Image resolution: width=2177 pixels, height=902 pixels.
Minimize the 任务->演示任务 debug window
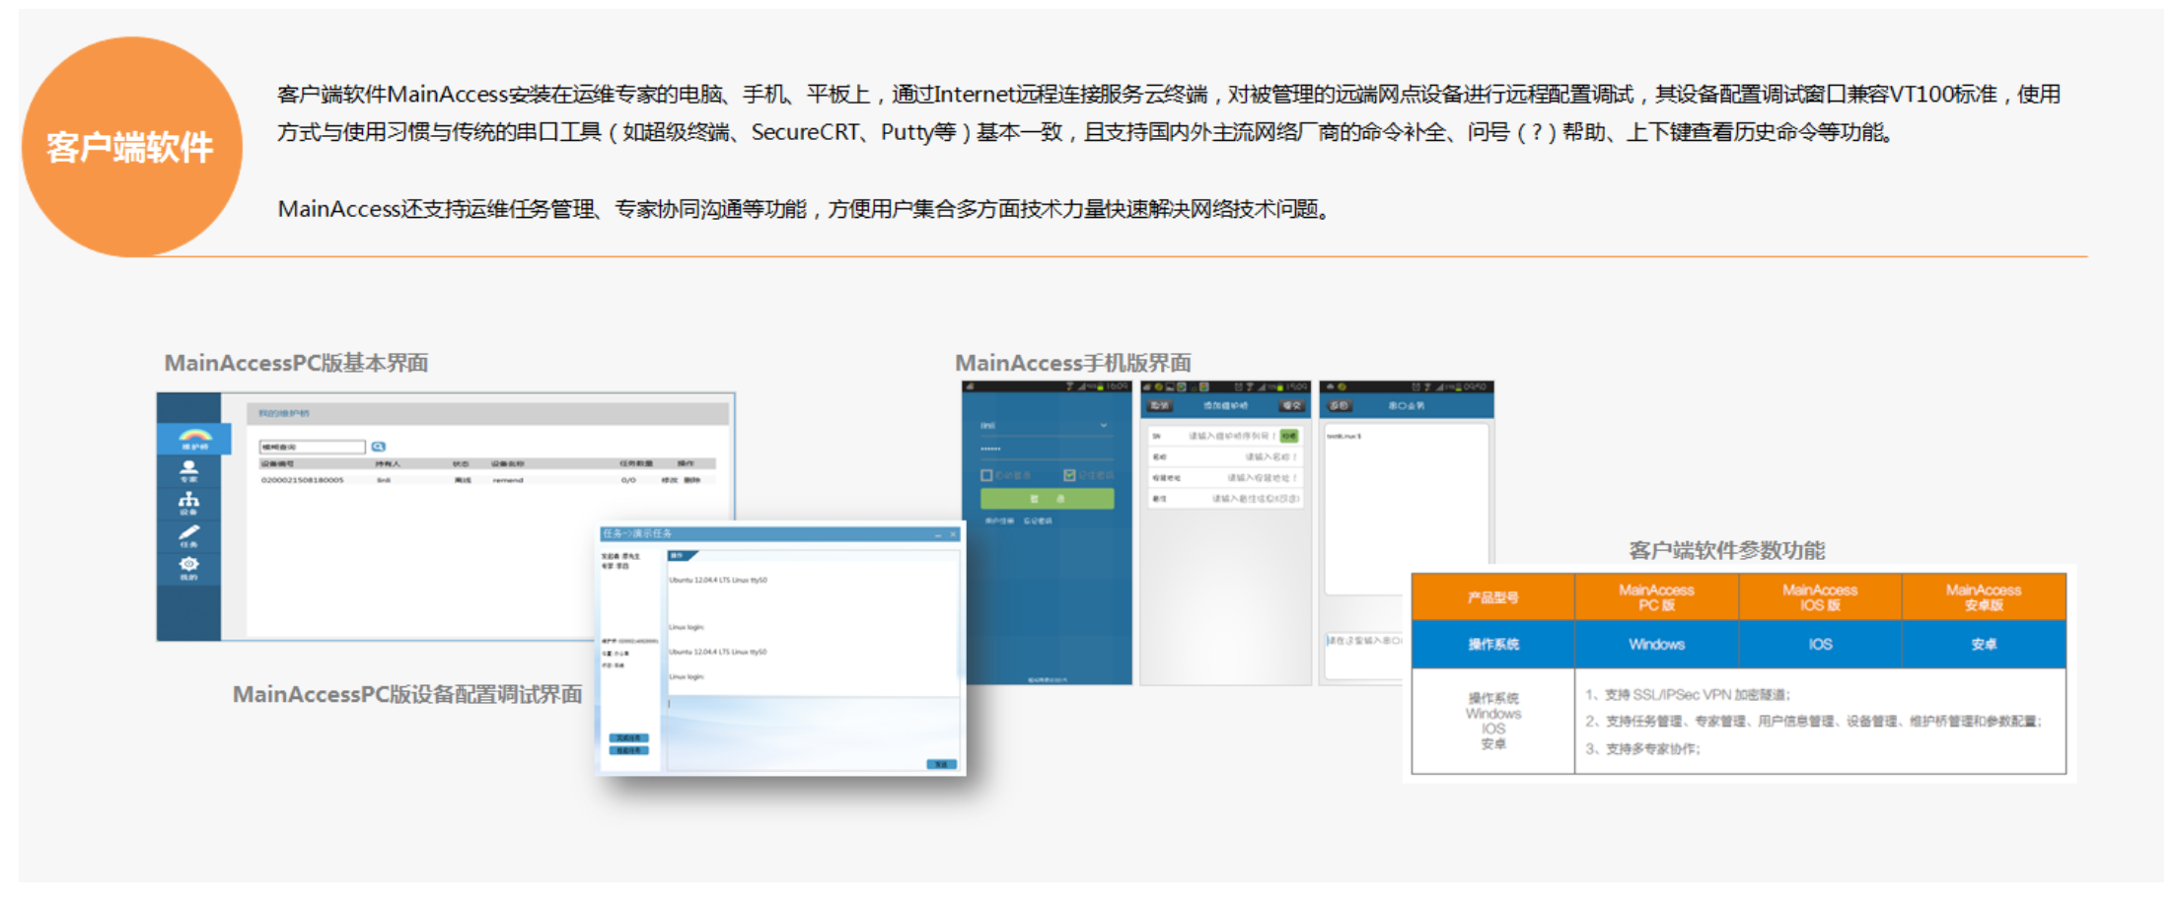click(937, 534)
